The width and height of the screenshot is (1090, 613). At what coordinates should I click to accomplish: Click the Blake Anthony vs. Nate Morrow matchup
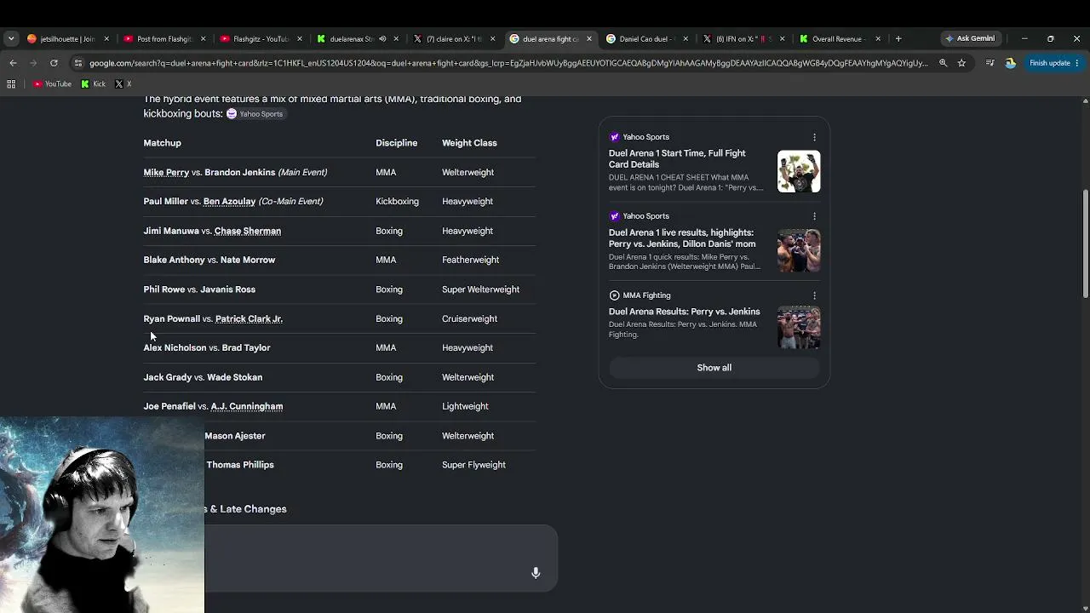pyautogui.click(x=209, y=260)
